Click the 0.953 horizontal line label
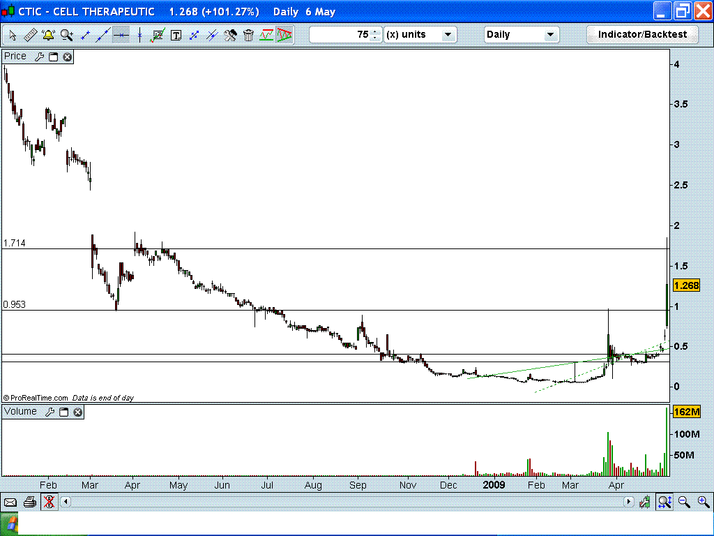Viewport: 714px width, 536px height. 15,304
